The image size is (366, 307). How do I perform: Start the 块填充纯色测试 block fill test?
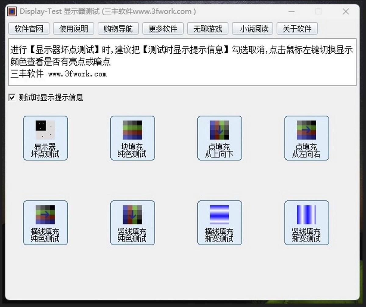click(133, 138)
